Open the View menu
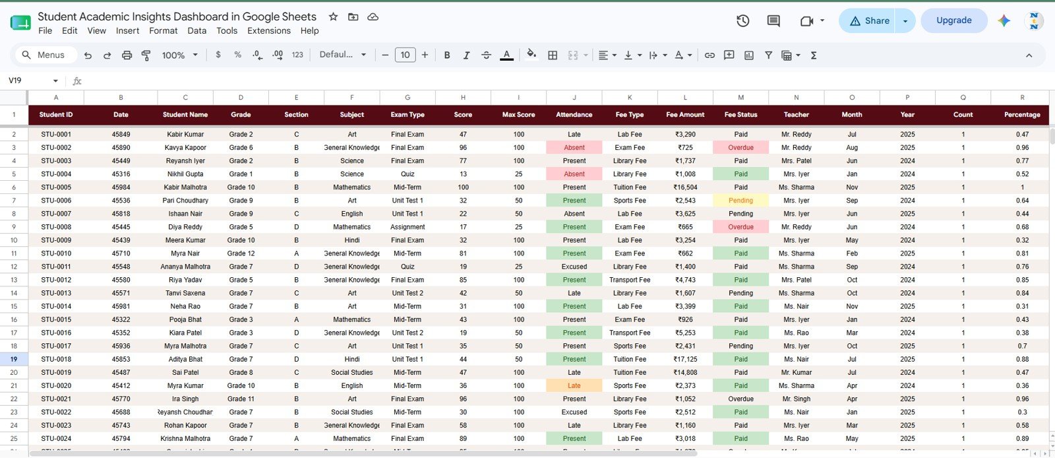This screenshot has width=1055, height=458. coord(96,30)
